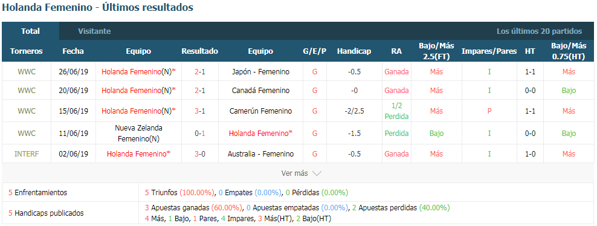This screenshot has width=597, height=226.
Task: Click the WWC tournament label on 20/06/19
Action: [27, 91]
